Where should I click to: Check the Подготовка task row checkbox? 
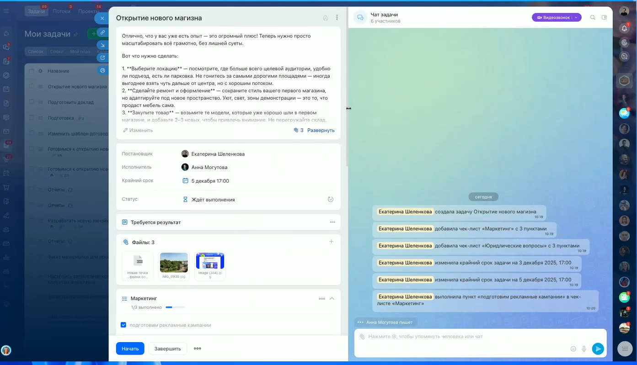pos(32,118)
